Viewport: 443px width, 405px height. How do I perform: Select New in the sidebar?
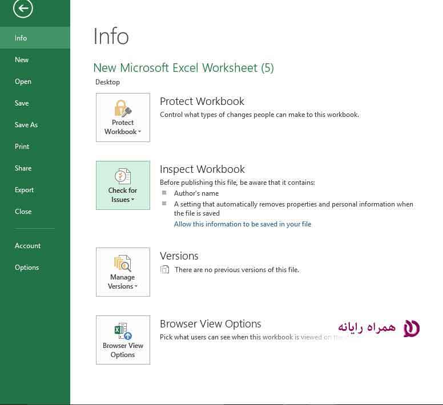(35, 59)
